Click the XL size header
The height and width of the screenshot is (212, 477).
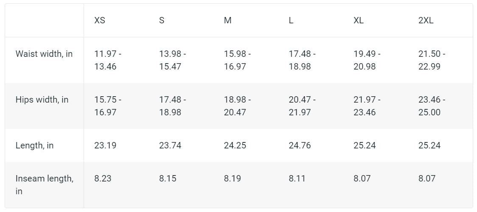point(358,20)
